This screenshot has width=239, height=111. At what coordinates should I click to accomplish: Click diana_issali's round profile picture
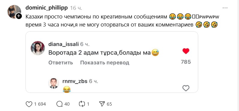pos(38,48)
